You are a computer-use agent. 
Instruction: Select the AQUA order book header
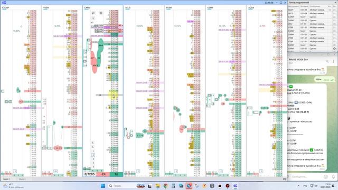tap(251, 7)
